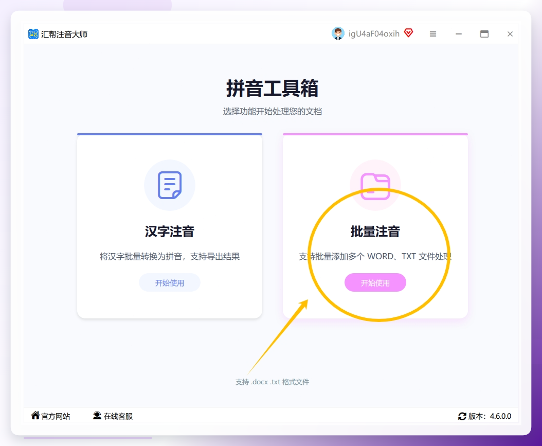This screenshot has height=446, width=542.
Task: Minimize the 汇帮注音大师 window
Action: pos(459,34)
